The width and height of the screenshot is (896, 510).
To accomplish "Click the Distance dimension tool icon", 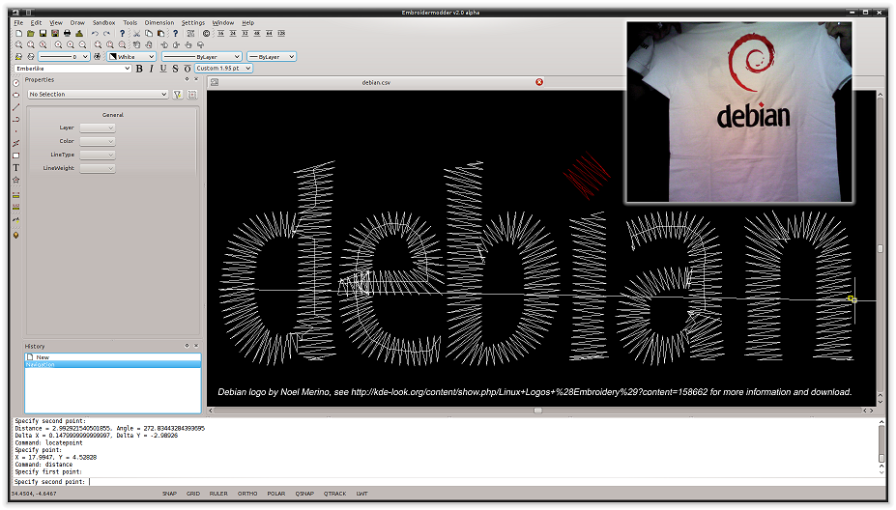I will click(x=16, y=195).
